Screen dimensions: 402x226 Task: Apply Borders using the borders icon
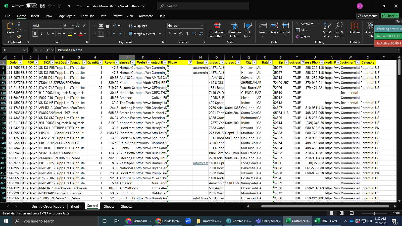[x=59, y=34]
